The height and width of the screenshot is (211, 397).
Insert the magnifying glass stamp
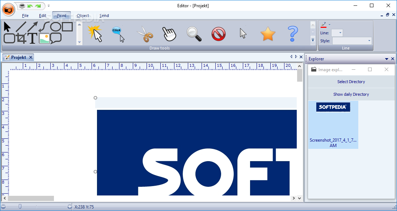[194, 34]
